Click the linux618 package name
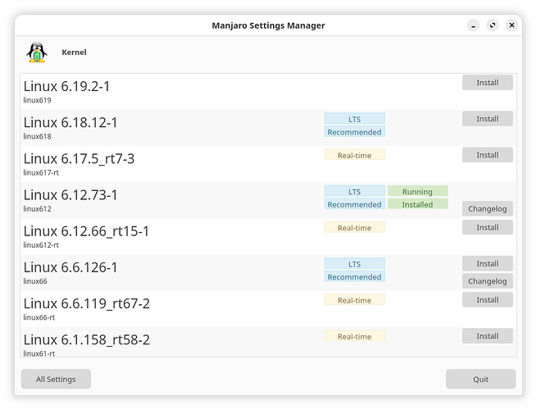537x410 pixels. (x=38, y=137)
